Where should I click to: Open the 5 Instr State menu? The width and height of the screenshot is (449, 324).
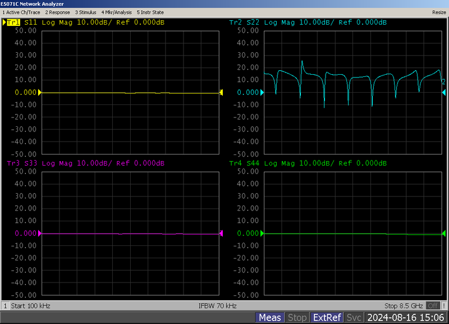click(152, 12)
